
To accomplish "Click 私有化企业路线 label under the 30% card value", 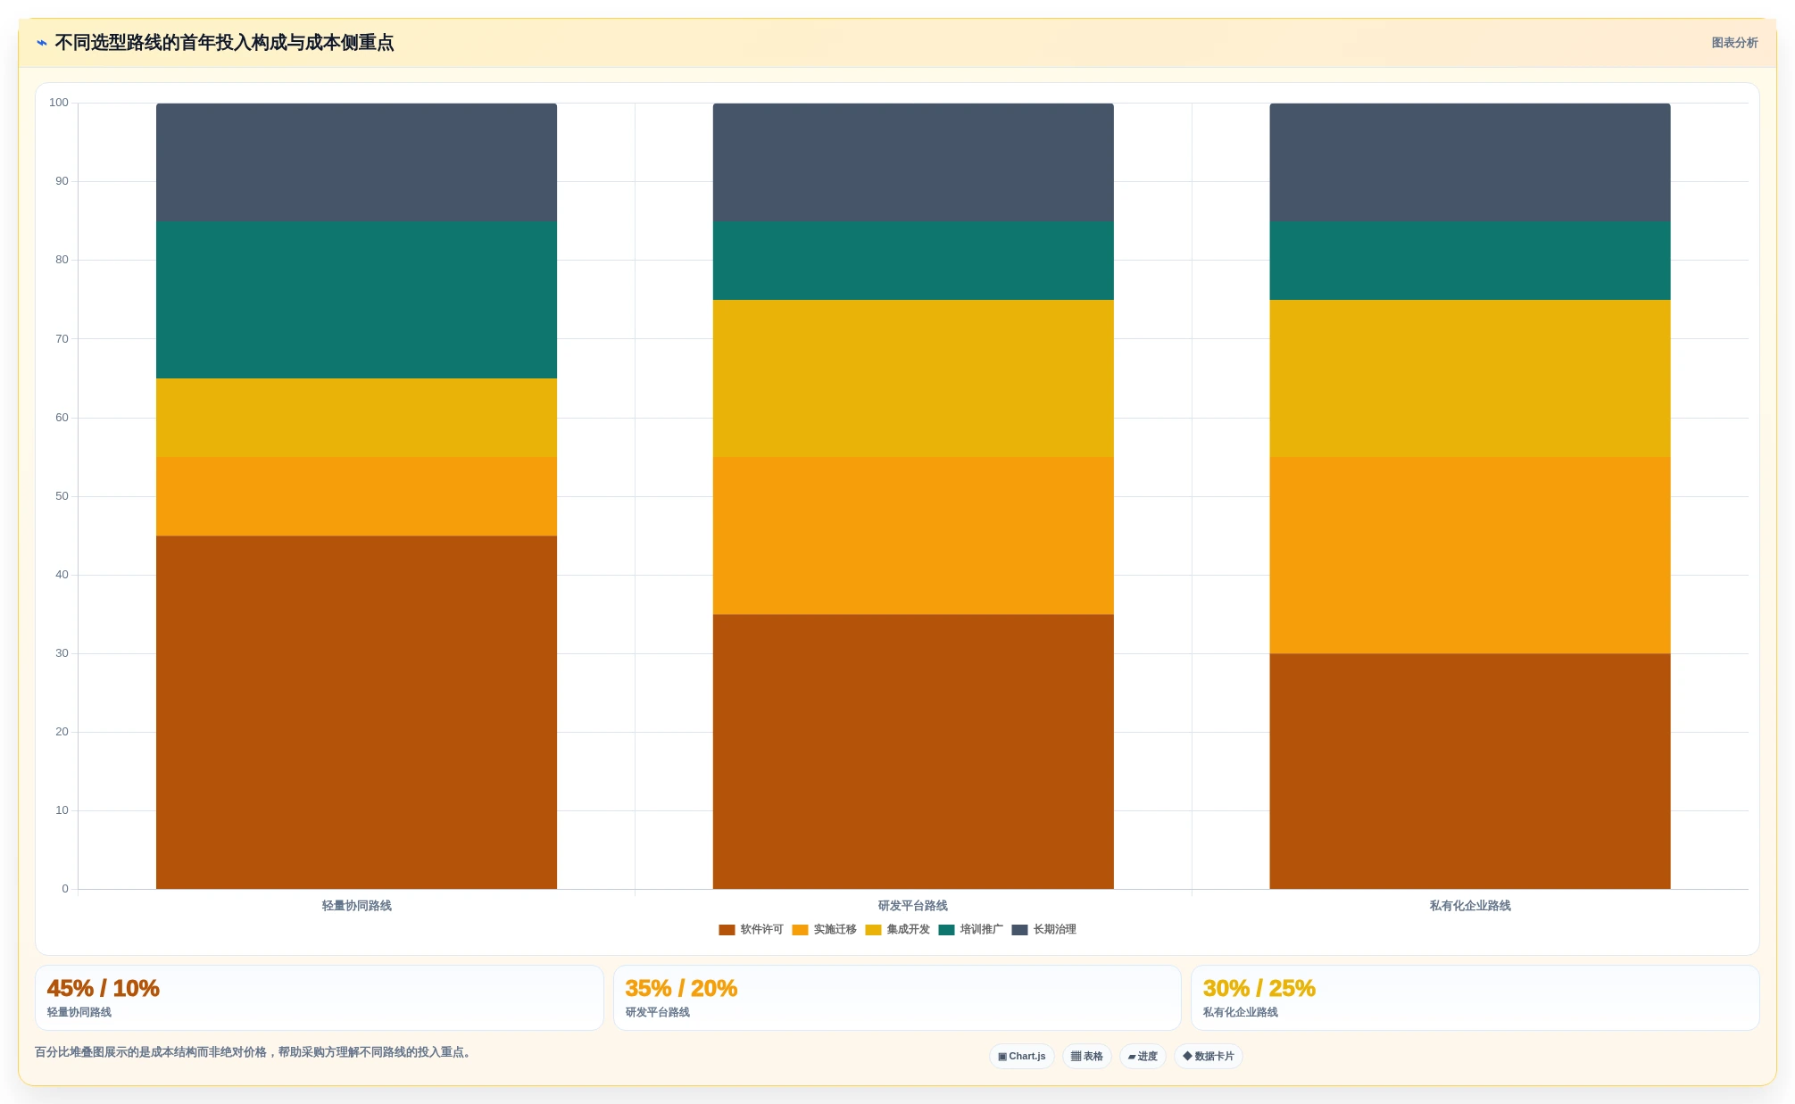I will coord(1241,1012).
